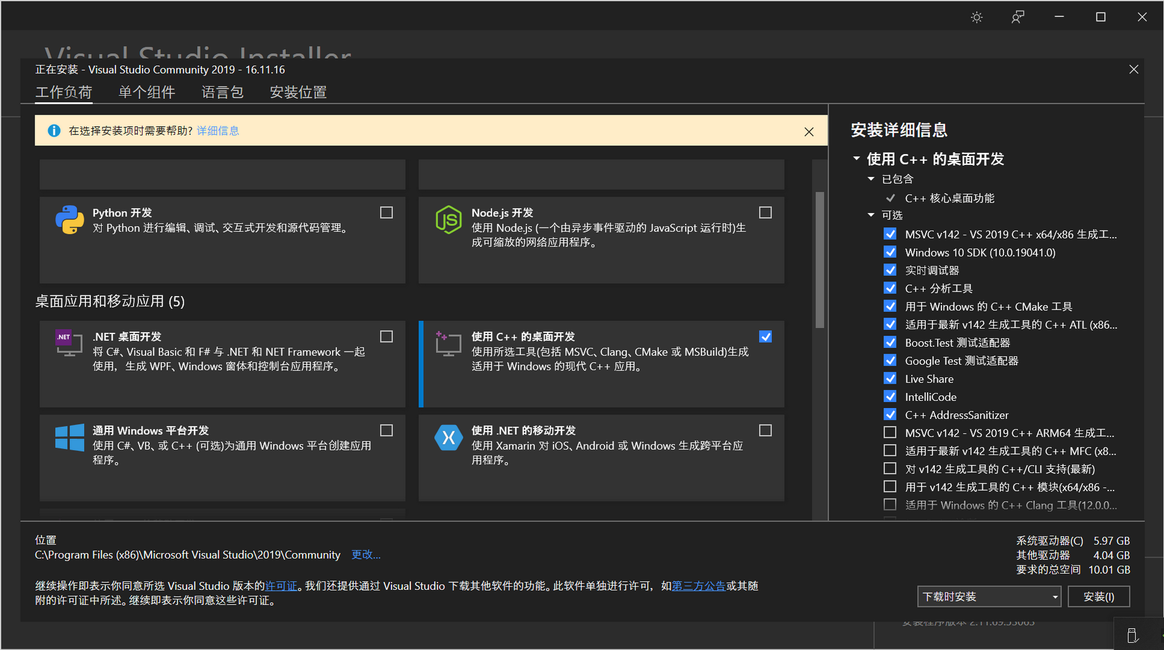Click the 桌面应用和移动应用 (5) section heading
The image size is (1164, 650).
[x=110, y=301]
